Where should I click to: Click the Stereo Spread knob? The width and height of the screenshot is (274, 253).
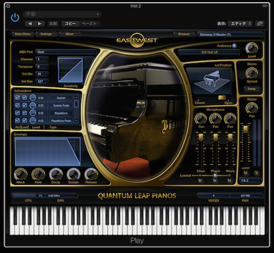point(252,73)
